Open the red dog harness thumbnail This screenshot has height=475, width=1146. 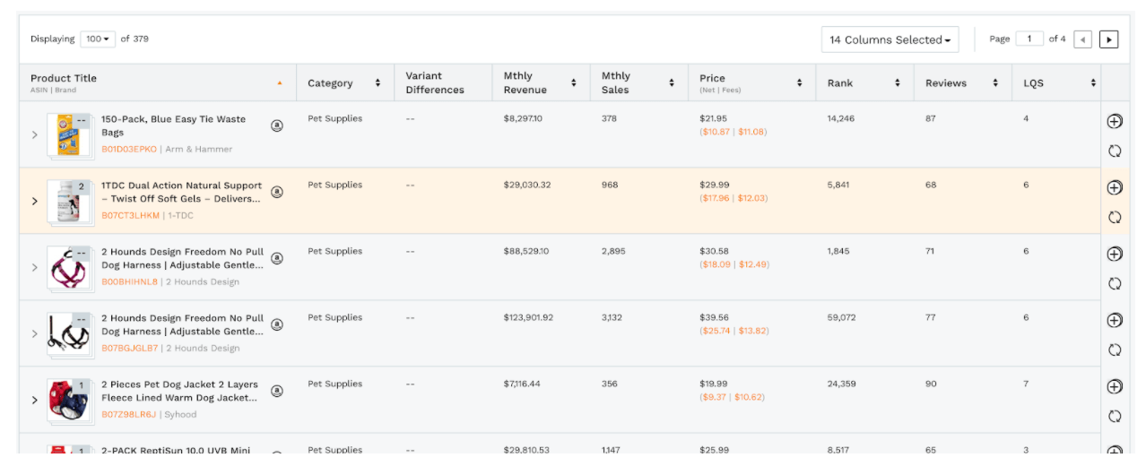70,267
